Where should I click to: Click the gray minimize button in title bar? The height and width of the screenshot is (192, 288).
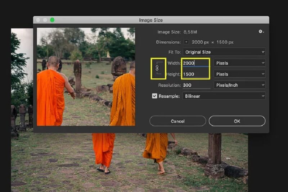pos(45,20)
